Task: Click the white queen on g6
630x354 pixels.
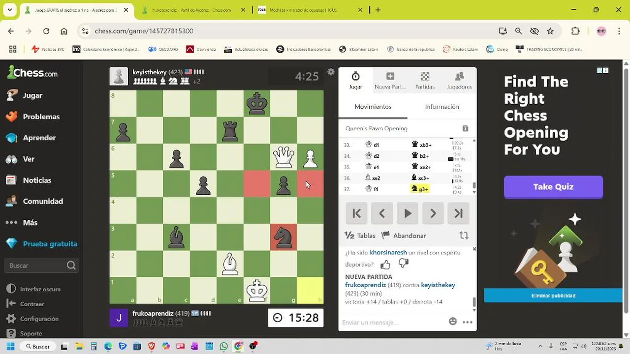Action: click(283, 157)
